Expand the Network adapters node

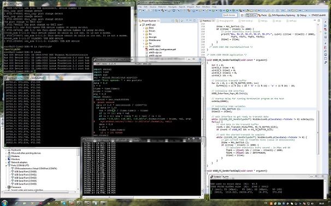(7, 162)
